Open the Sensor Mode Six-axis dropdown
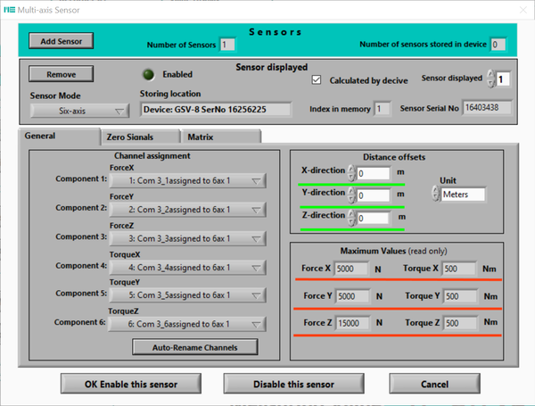Image resolution: width=535 pixels, height=406 pixels. [x=80, y=111]
